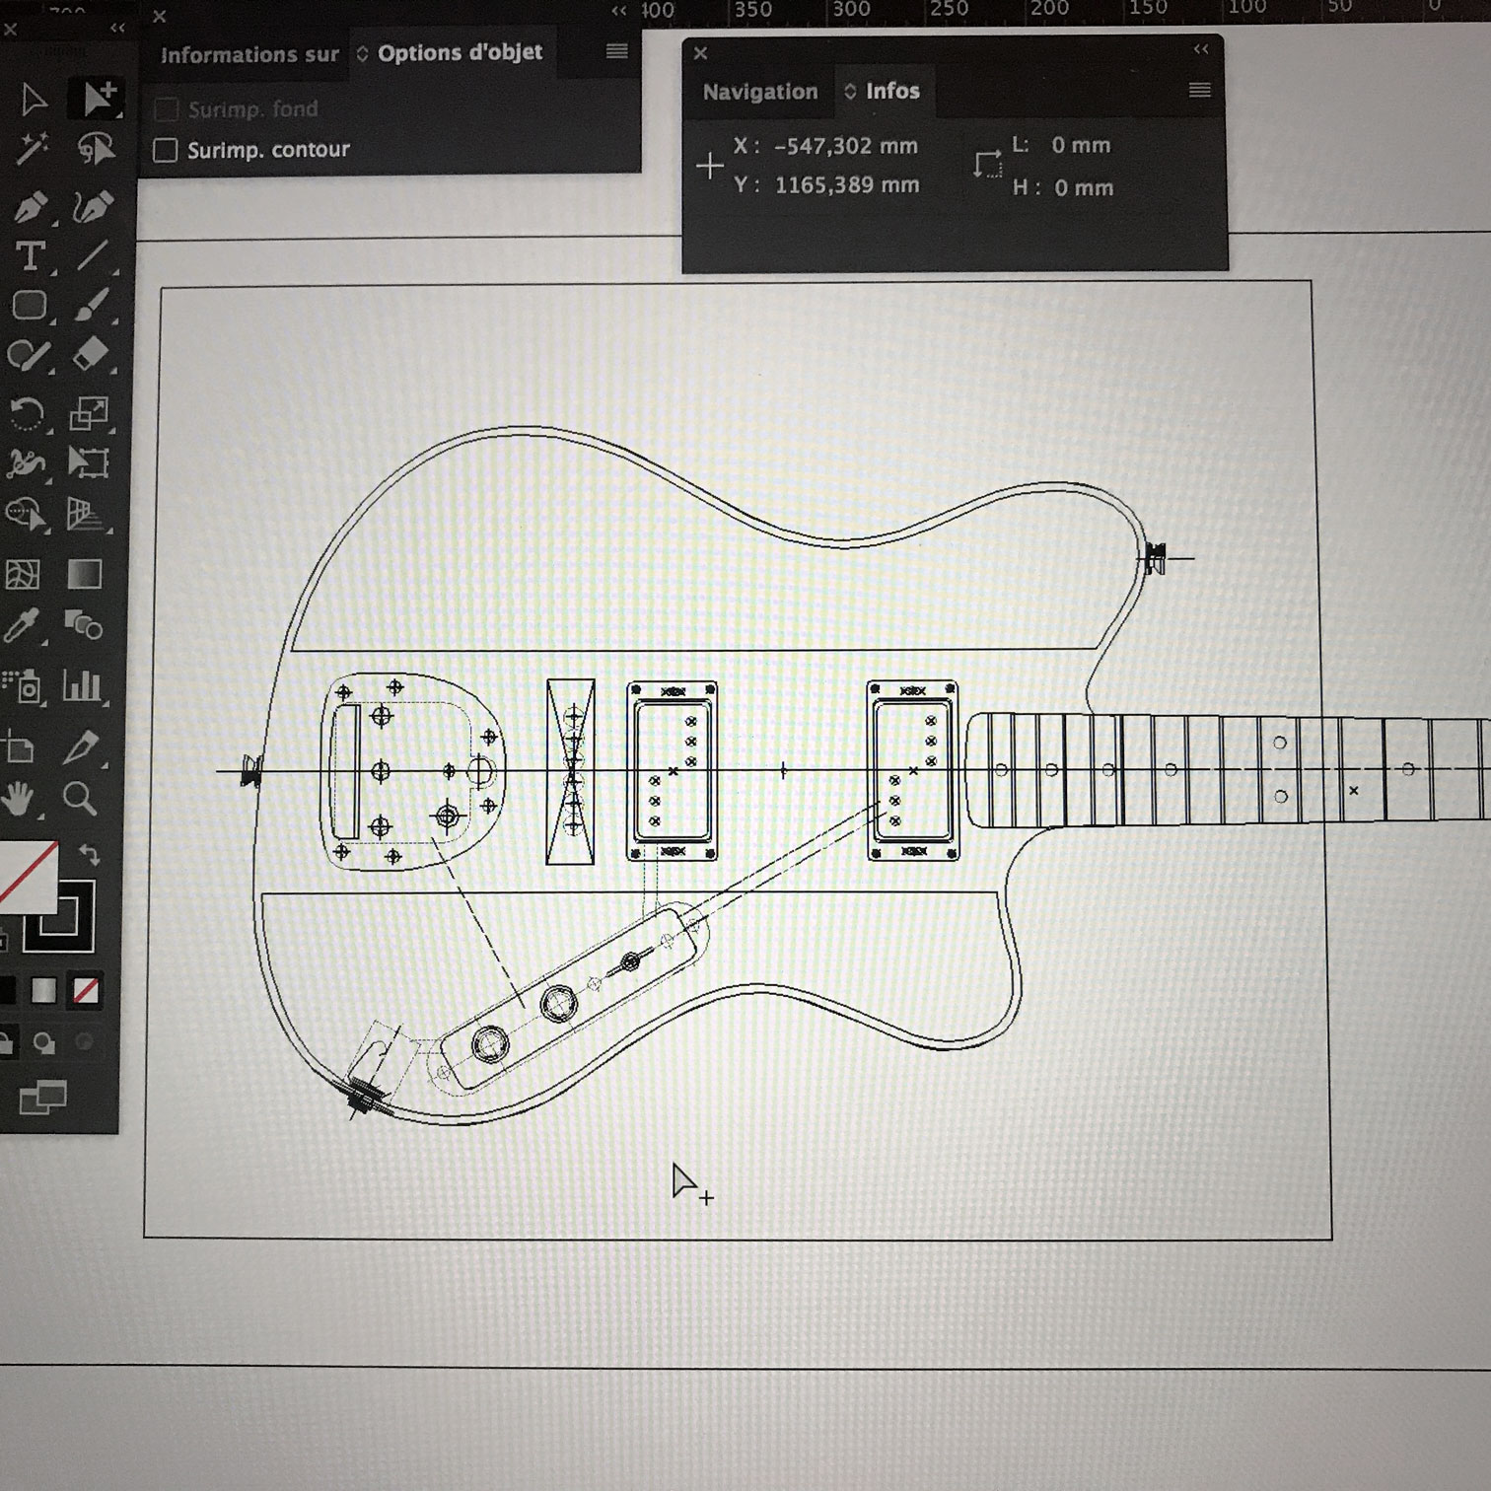Switch to the Informations sur tab

tap(248, 55)
